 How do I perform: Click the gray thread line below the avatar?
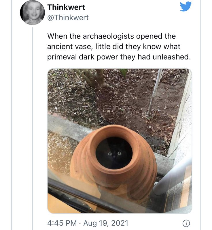tap(33, 128)
